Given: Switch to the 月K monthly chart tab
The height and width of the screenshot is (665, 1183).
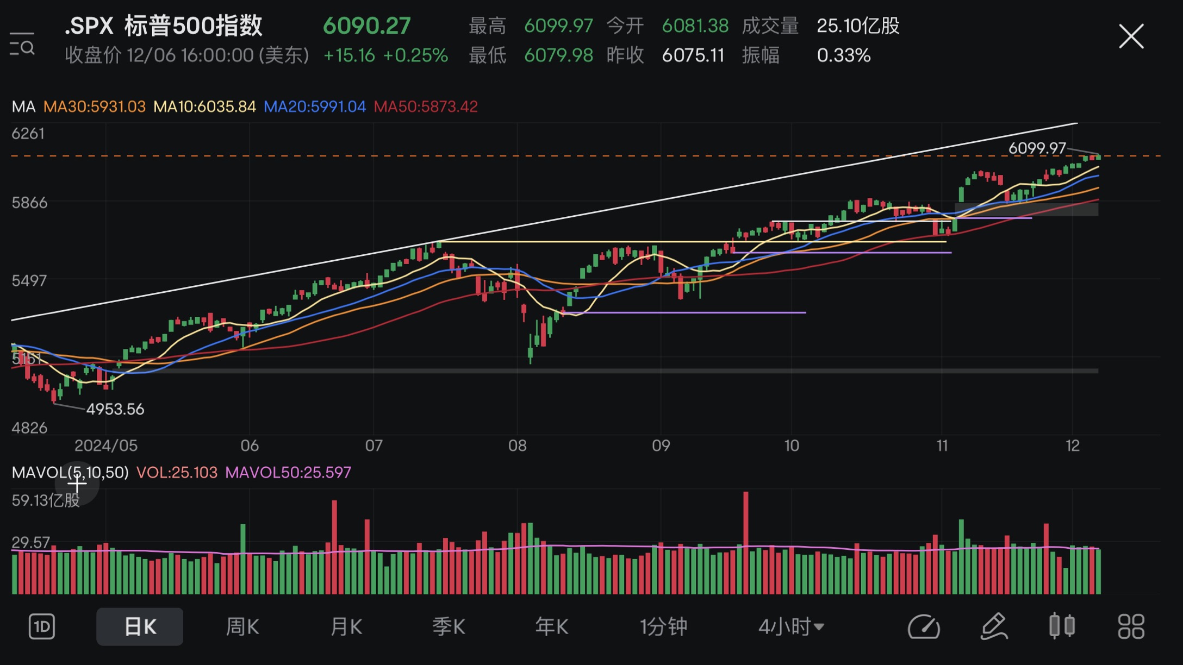Looking at the screenshot, I should pyautogui.click(x=346, y=626).
